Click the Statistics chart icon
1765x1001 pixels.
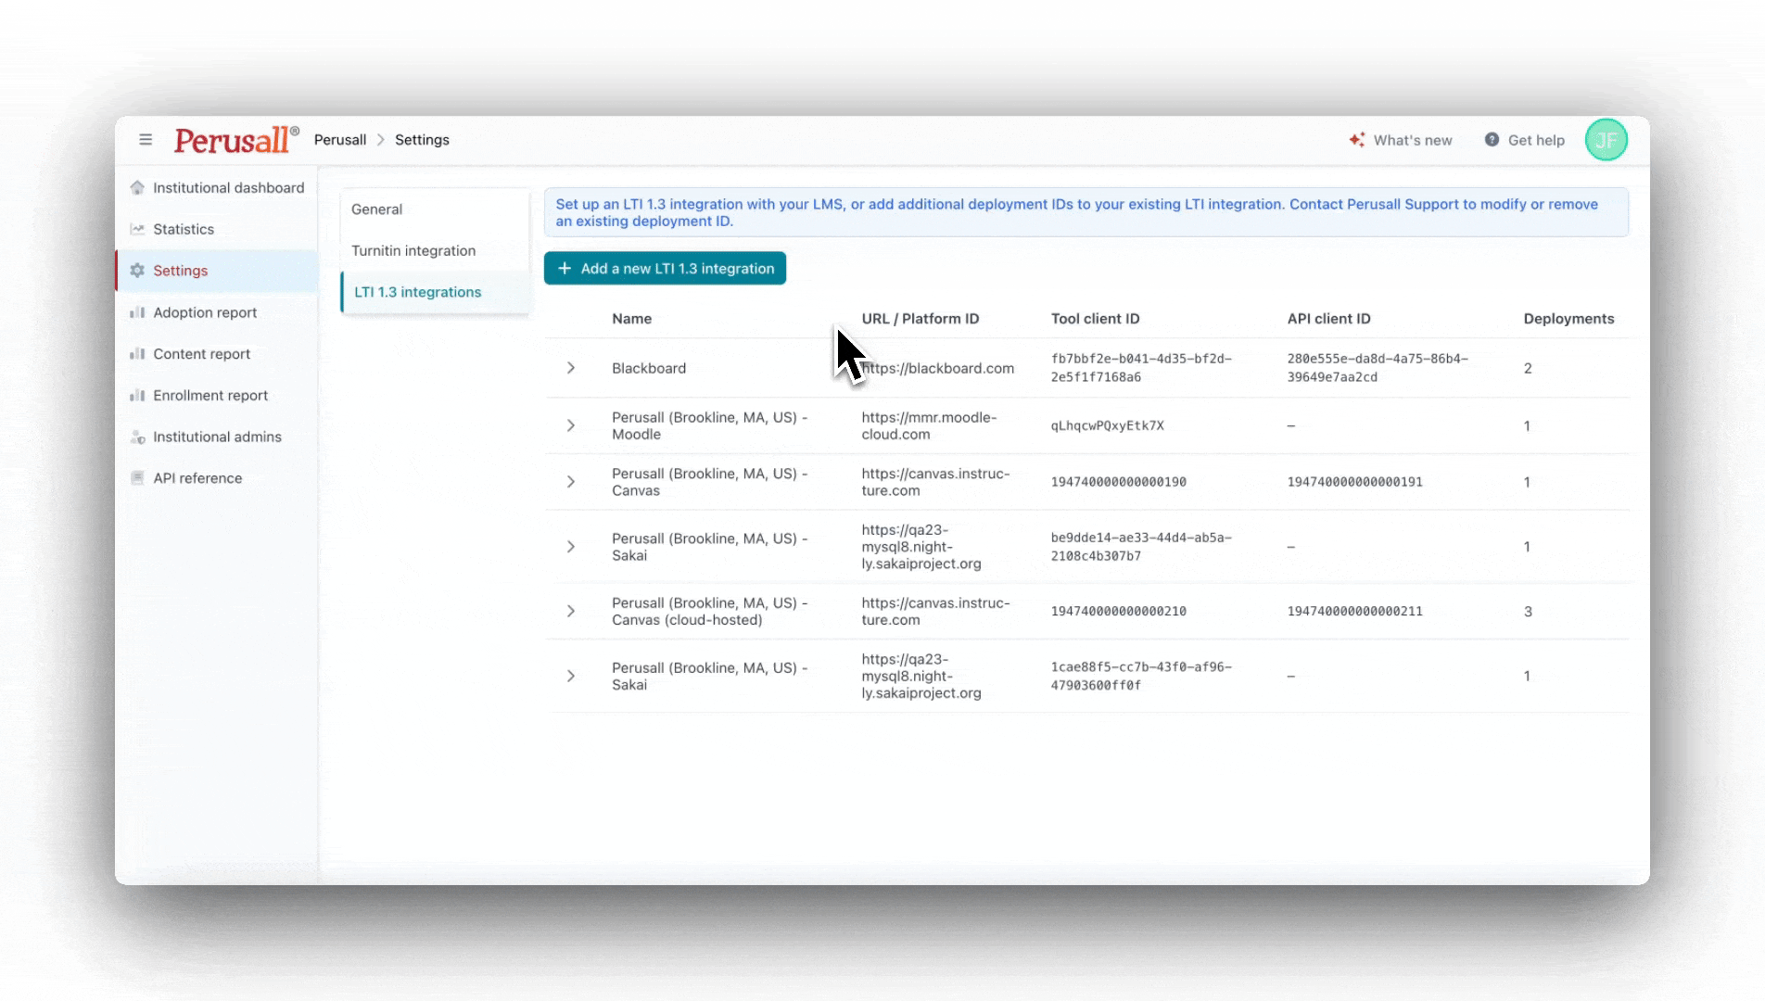point(137,229)
